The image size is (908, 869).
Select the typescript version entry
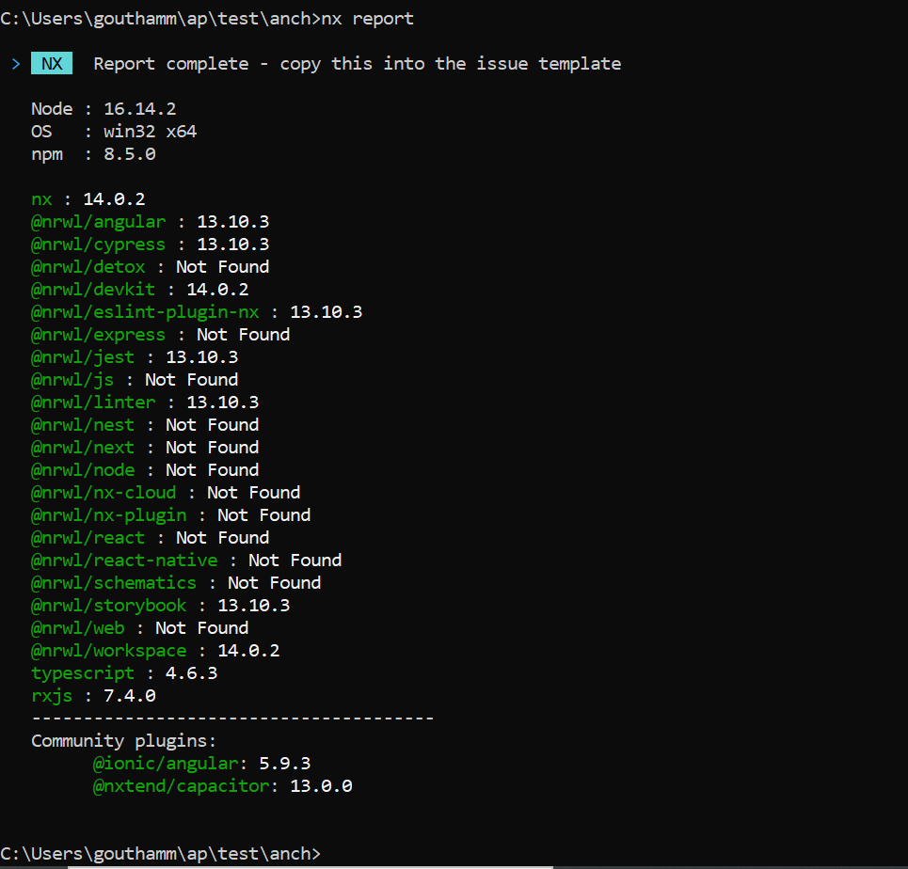pyautogui.click(x=83, y=672)
